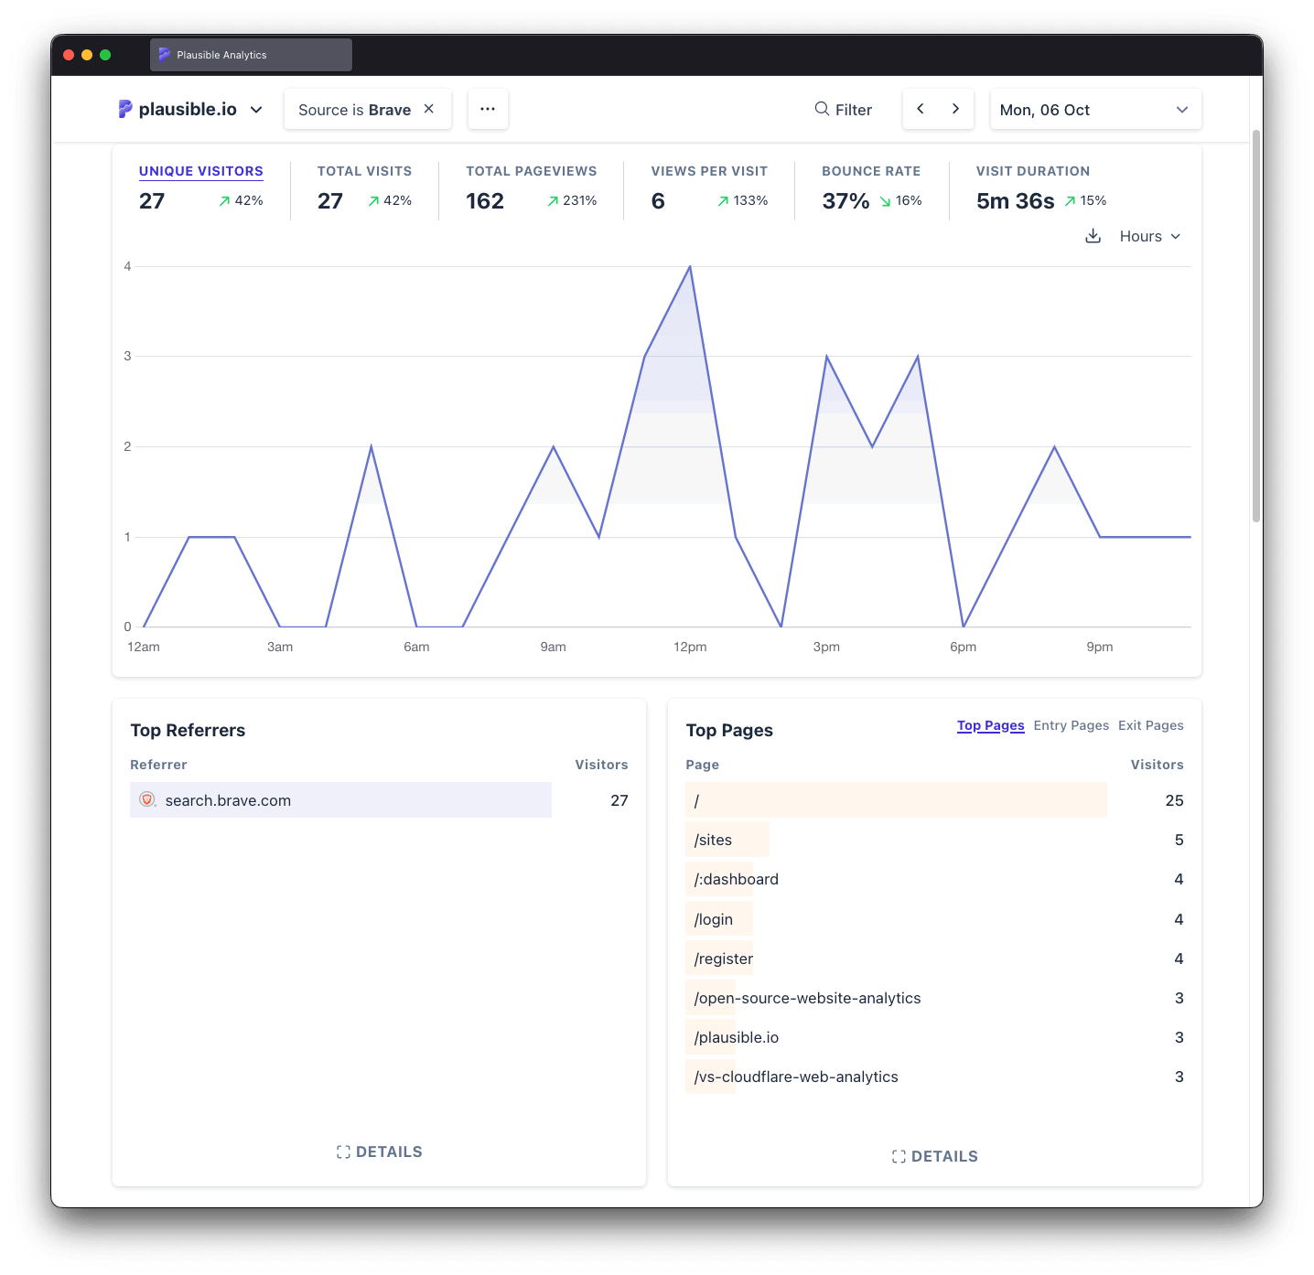Download the graph data export
This screenshot has width=1314, height=1275.
pos(1093,236)
